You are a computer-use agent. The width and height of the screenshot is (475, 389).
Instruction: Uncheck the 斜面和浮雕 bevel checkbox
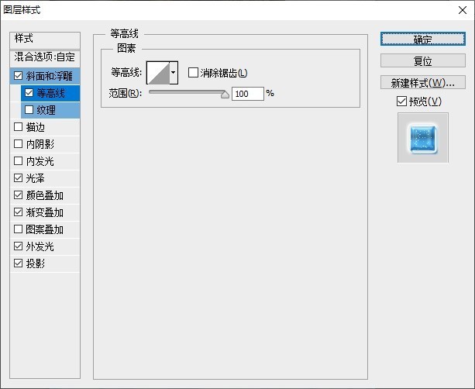click(x=19, y=76)
